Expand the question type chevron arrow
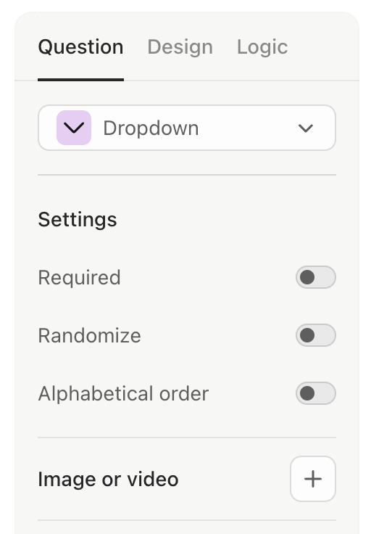 (305, 128)
